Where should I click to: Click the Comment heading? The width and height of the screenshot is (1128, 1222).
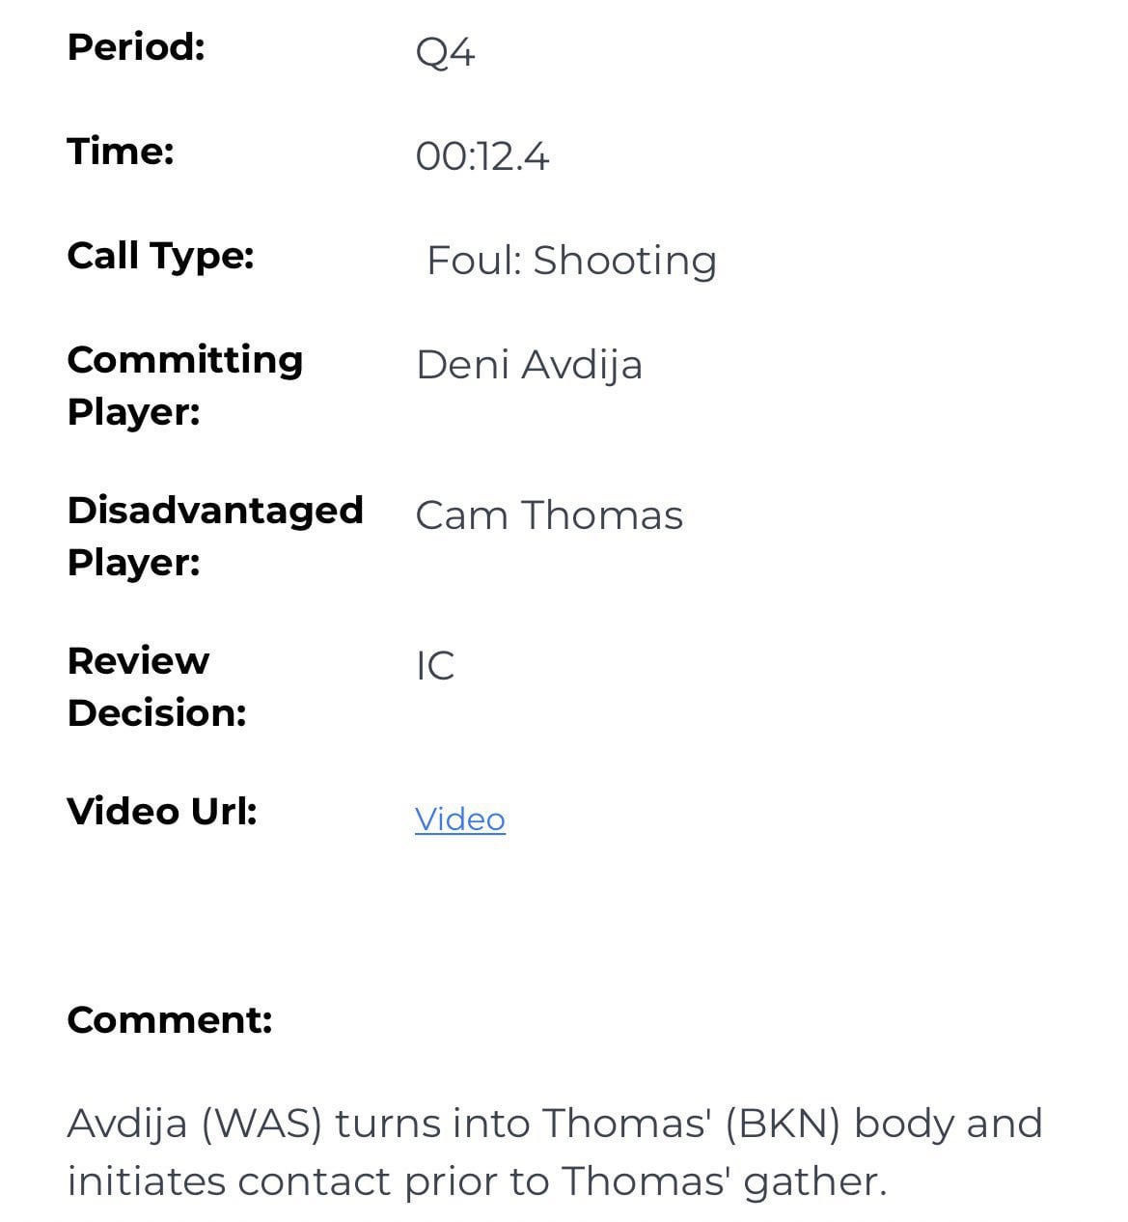tap(170, 1019)
